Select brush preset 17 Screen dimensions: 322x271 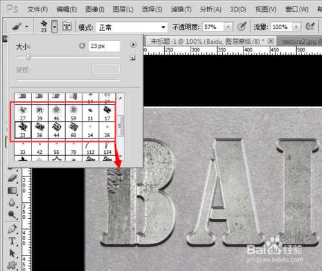pyautogui.click(x=107, y=113)
